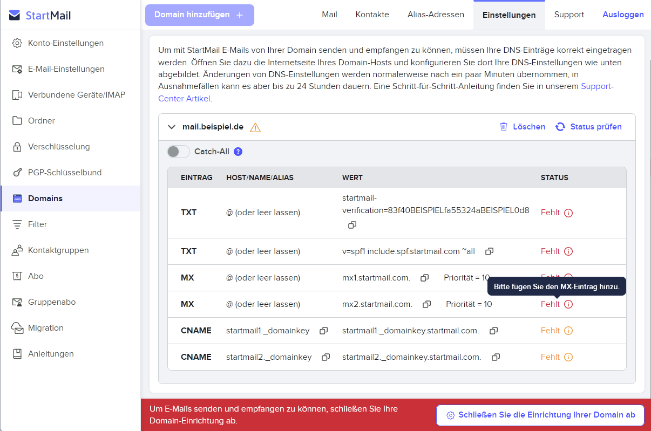Click the Verschlüsselung lock icon
The height and width of the screenshot is (431, 651).
(17, 147)
